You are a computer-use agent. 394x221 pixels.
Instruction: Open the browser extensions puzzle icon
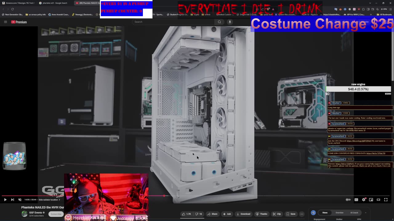pyautogui.click(x=363, y=9)
